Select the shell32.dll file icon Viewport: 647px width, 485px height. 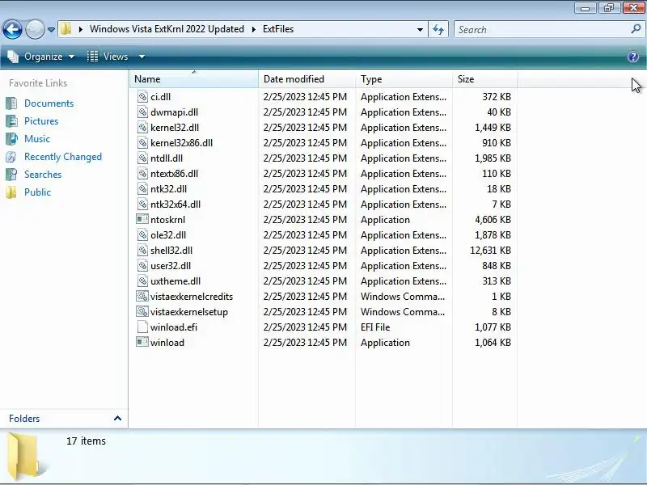(142, 251)
